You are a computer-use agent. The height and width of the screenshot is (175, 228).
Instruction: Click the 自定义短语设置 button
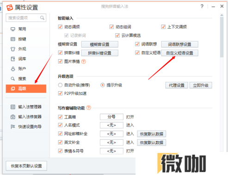point(179,53)
